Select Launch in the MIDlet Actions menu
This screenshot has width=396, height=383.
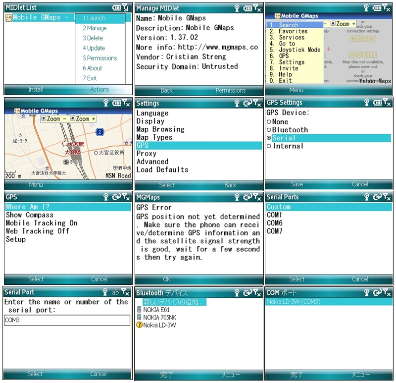click(100, 18)
